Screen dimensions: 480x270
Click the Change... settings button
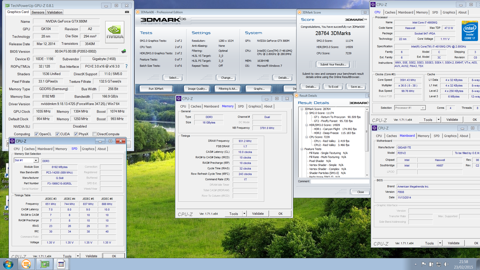(x=227, y=78)
